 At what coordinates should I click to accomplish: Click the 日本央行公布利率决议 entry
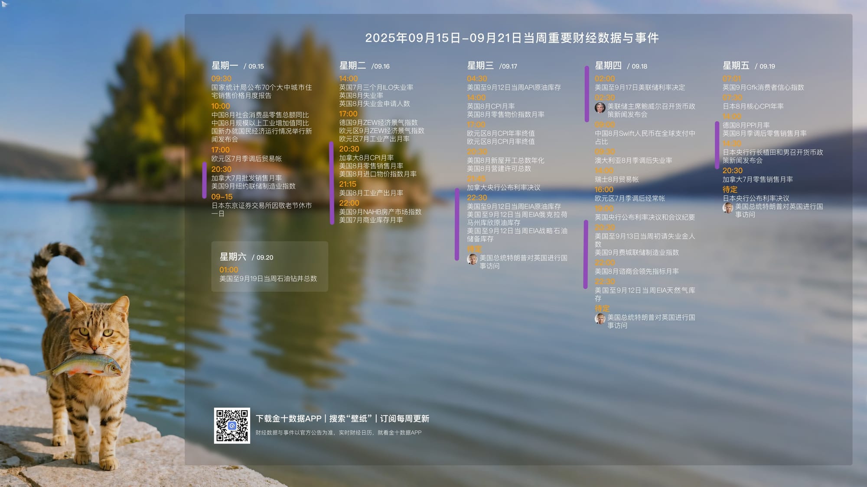click(756, 198)
